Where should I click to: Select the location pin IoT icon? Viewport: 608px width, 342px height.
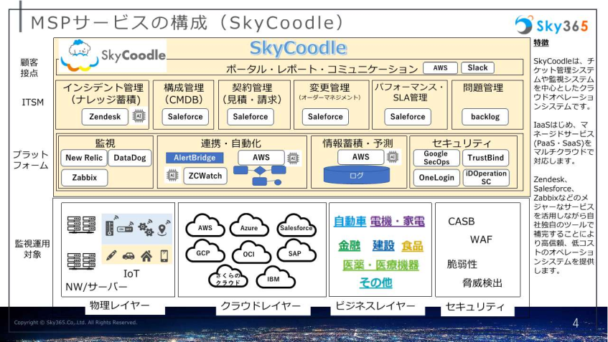click(x=163, y=229)
